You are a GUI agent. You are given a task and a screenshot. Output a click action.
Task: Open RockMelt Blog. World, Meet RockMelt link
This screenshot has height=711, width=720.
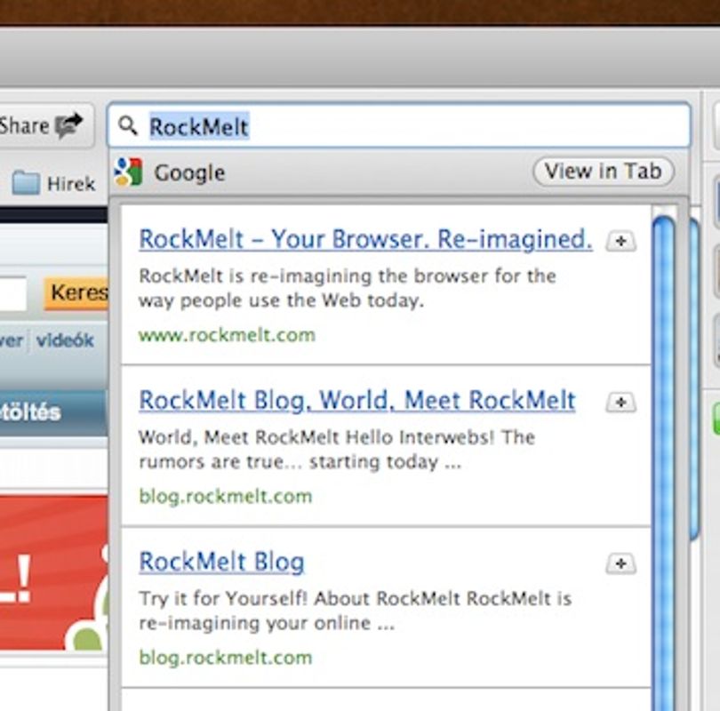(x=356, y=401)
